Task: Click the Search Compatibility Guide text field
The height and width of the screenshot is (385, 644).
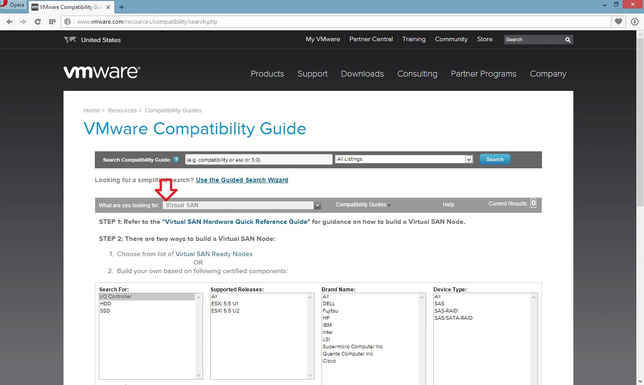Action: pyautogui.click(x=259, y=159)
